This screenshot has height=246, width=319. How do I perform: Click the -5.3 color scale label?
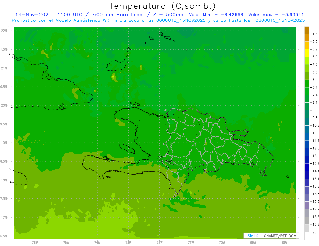[x=314, y=72]
